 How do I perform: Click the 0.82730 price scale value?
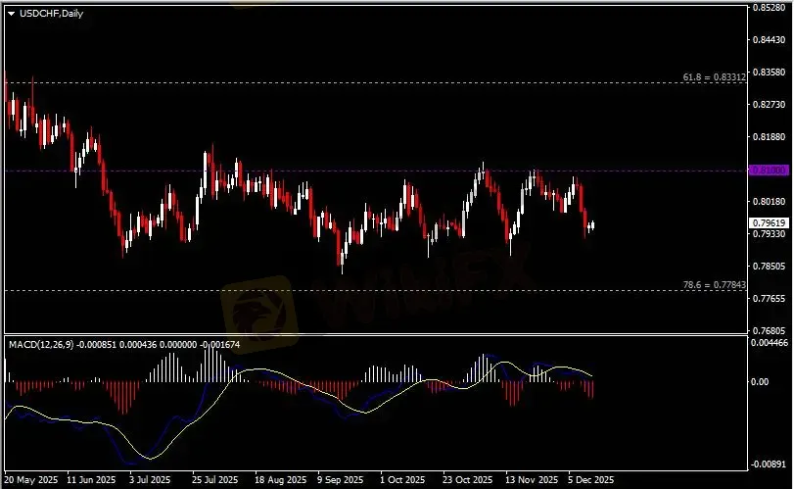point(769,105)
